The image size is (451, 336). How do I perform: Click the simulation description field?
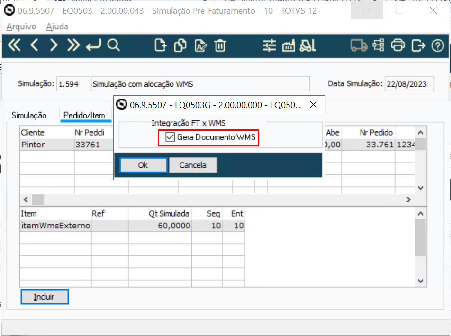pos(200,84)
